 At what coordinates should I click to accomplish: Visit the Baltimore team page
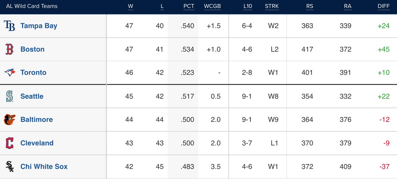(x=37, y=119)
